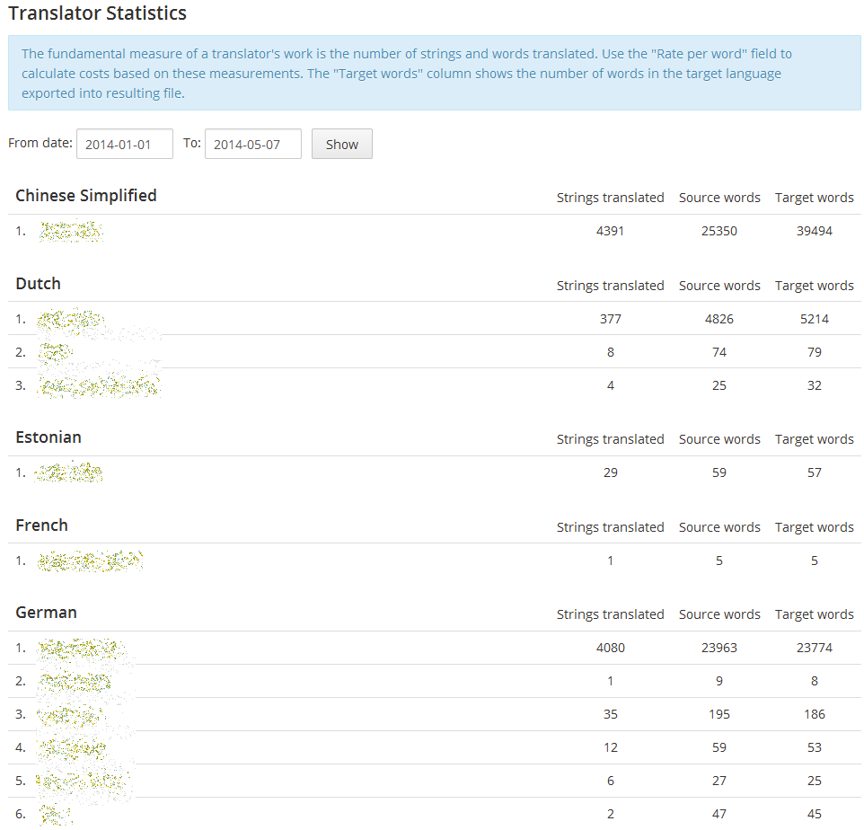Select the French language heading

click(x=42, y=525)
